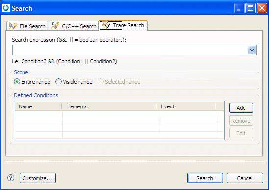Click the Event column header
Viewport: 269px width, 190px height.
pyautogui.click(x=186, y=106)
